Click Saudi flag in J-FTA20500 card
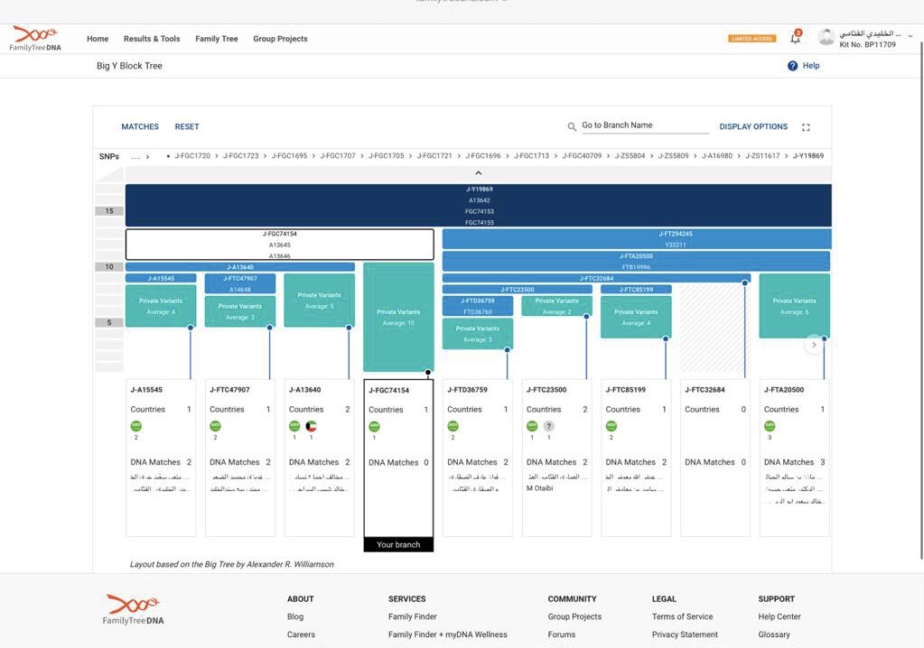Viewport: 924px width, 648px height. point(770,426)
